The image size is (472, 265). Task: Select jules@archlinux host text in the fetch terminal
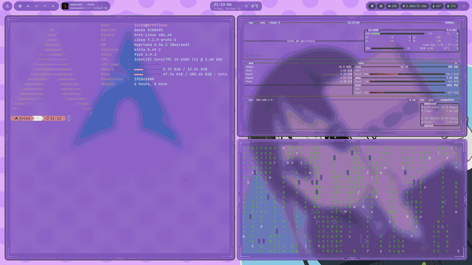(150, 25)
